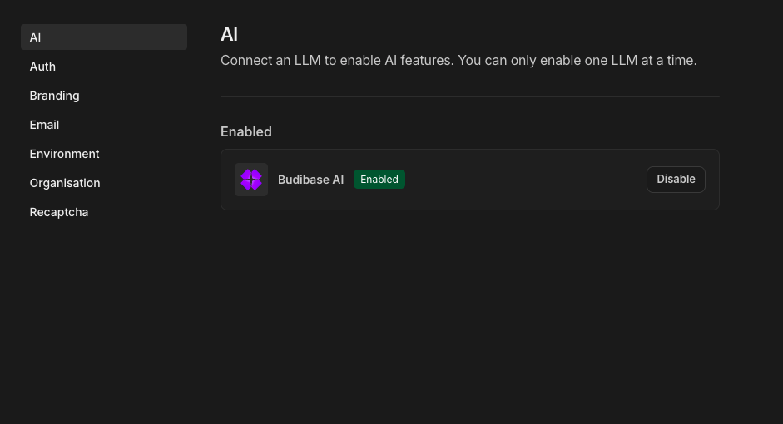
Task: Click the AI page heading
Action: point(229,34)
